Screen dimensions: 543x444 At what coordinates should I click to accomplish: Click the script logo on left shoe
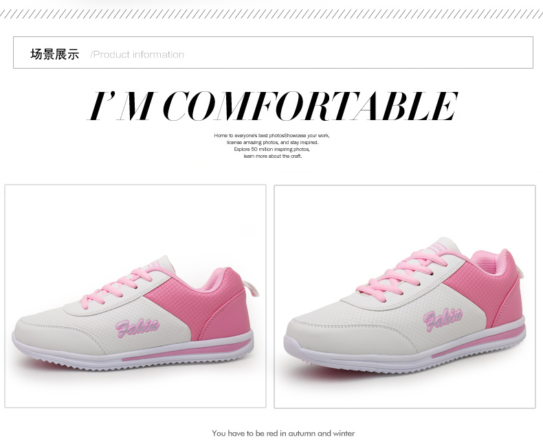point(137,327)
